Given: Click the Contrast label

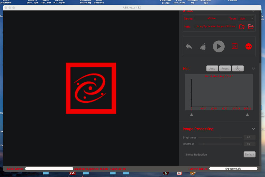Looking at the screenshot, I should 188,144.
